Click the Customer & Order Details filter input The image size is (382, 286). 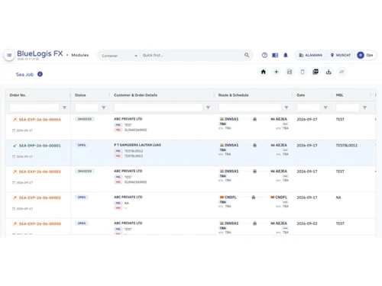[158, 108]
